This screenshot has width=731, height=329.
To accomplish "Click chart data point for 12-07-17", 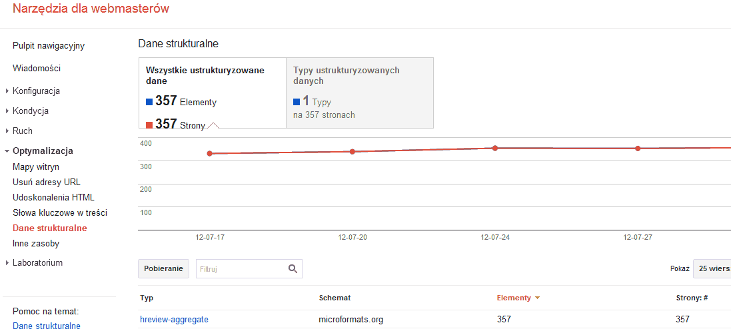I will [x=210, y=153].
